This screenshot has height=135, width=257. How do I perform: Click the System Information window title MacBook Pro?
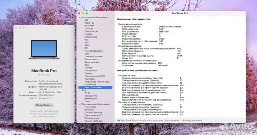[180, 13]
